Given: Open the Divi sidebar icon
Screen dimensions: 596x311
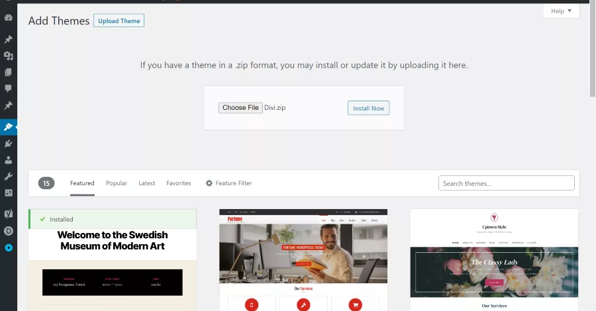Looking at the screenshot, I should [x=9, y=231].
